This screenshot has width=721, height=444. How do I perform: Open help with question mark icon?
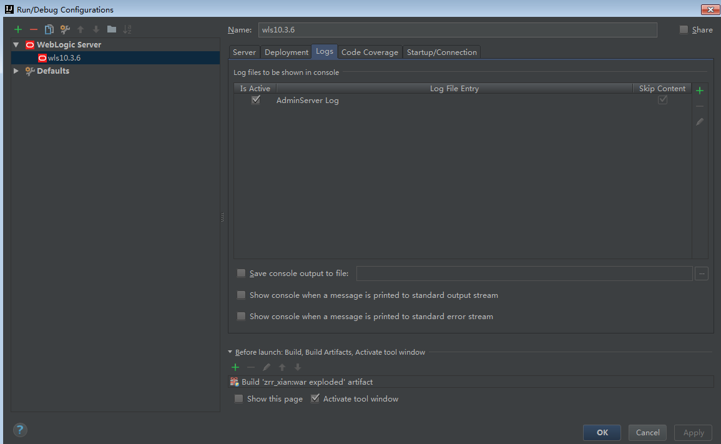pyautogui.click(x=20, y=430)
